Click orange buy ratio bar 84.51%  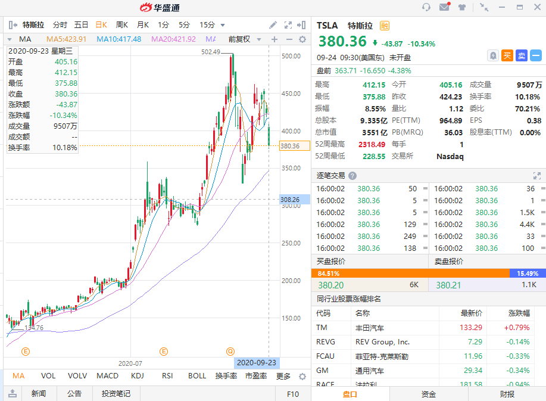[410, 273]
